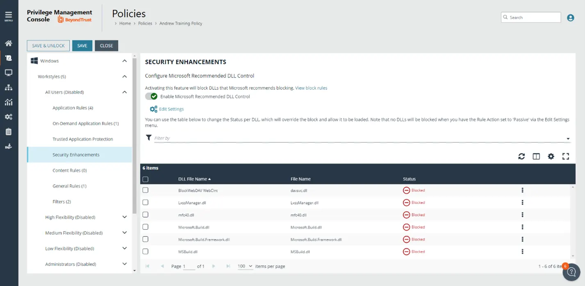Open Reports clipboard icon in sidebar
This screenshot has height=286, width=585.
[9, 132]
